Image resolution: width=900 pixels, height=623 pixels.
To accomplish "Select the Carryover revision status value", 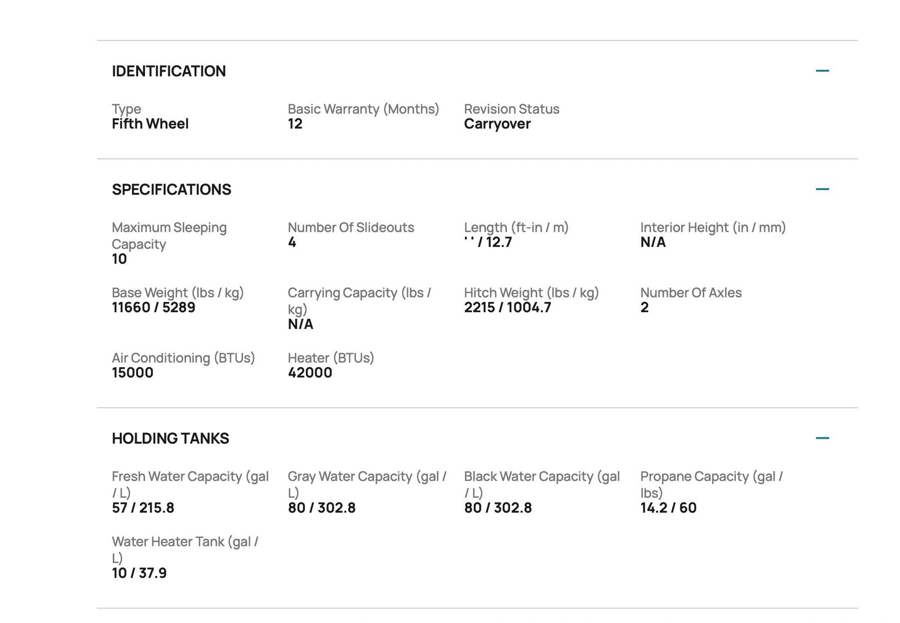I will pos(497,124).
